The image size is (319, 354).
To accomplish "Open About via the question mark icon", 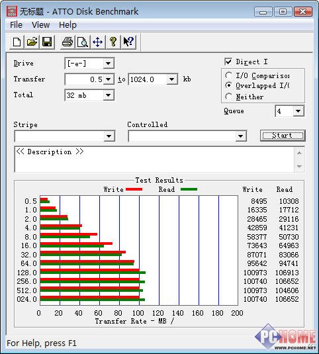I will tap(113, 42).
